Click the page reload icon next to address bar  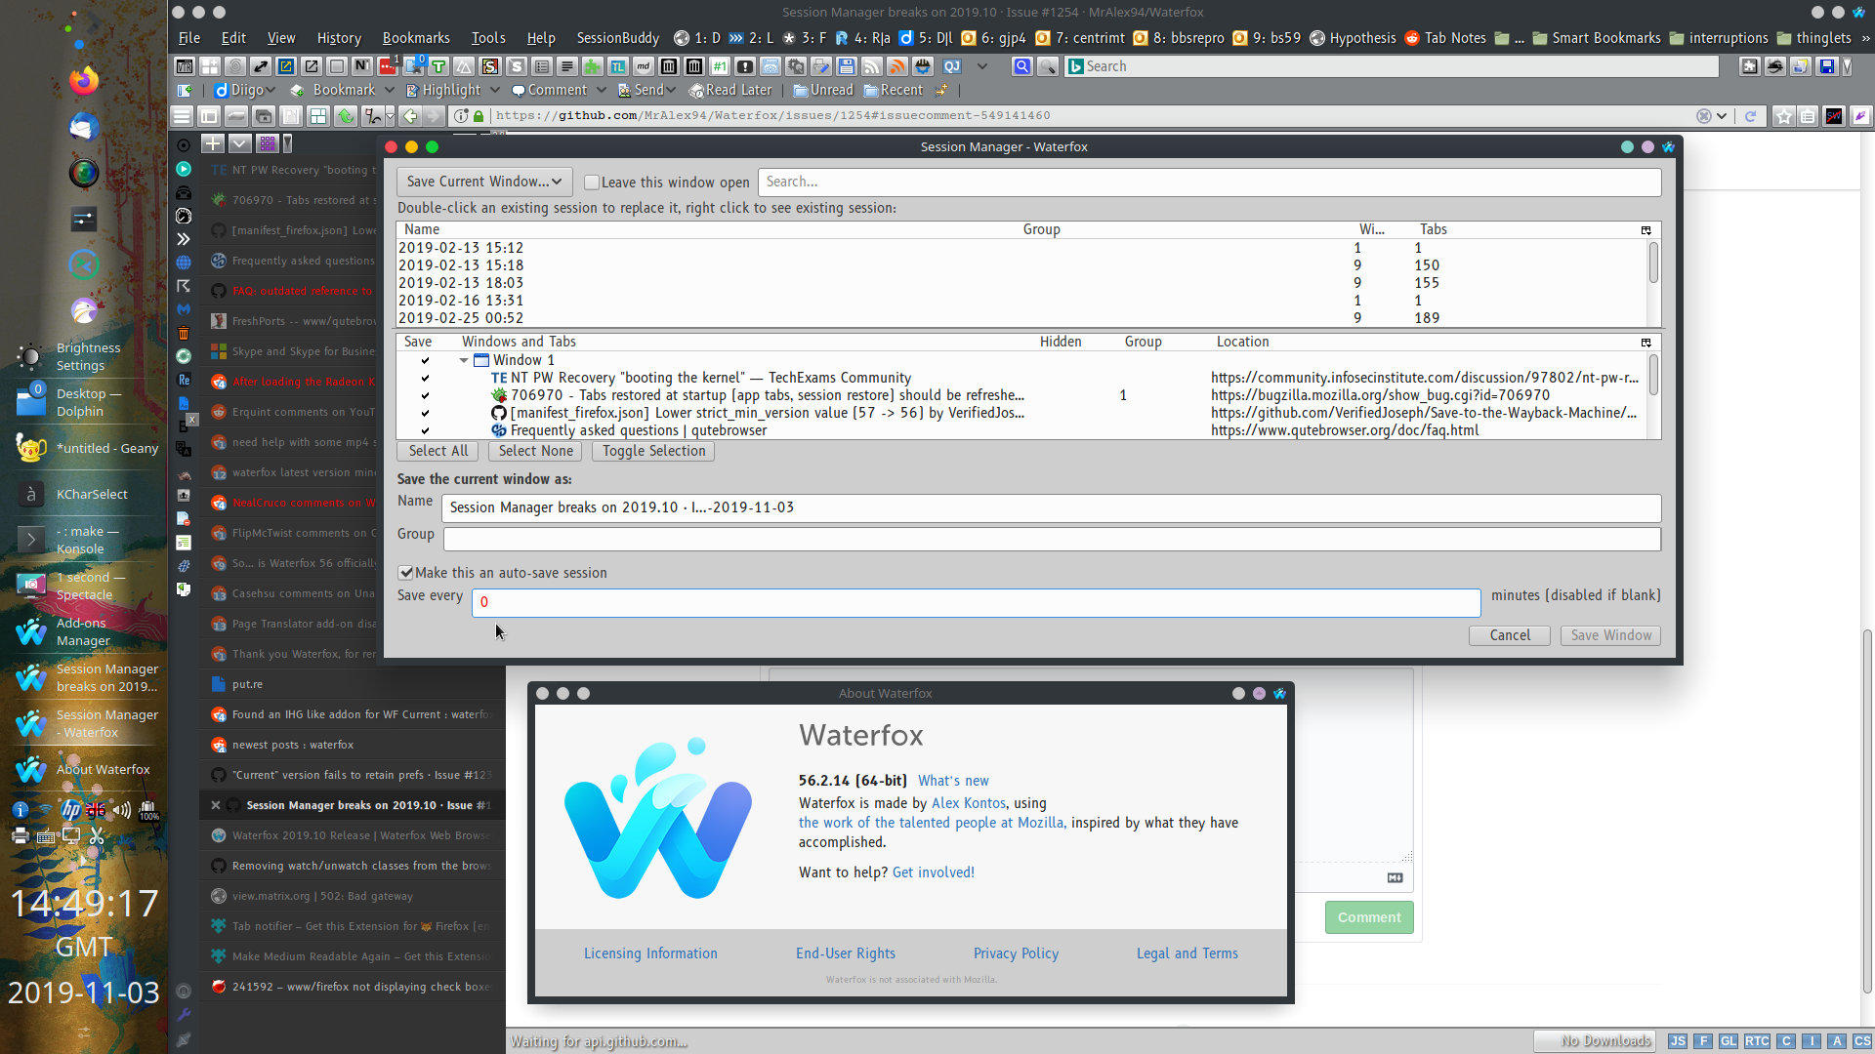[x=1748, y=115]
